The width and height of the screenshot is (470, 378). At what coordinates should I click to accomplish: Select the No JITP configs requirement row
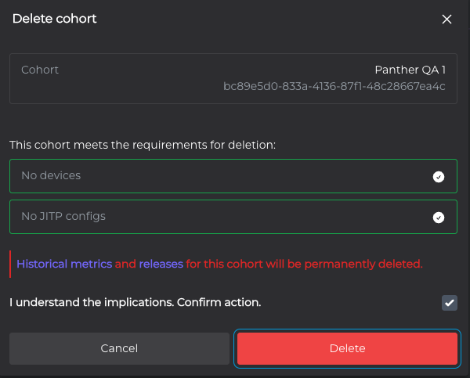[x=233, y=217]
